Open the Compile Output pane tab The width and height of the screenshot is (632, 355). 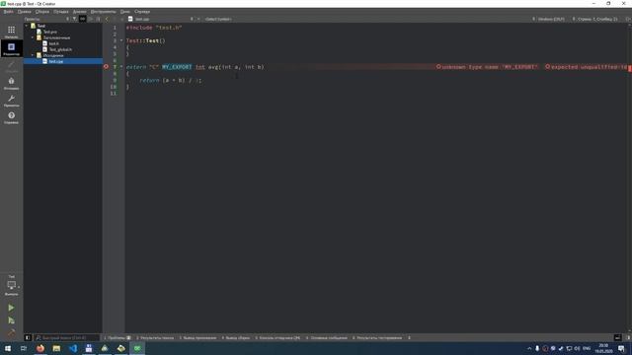[x=236, y=337]
